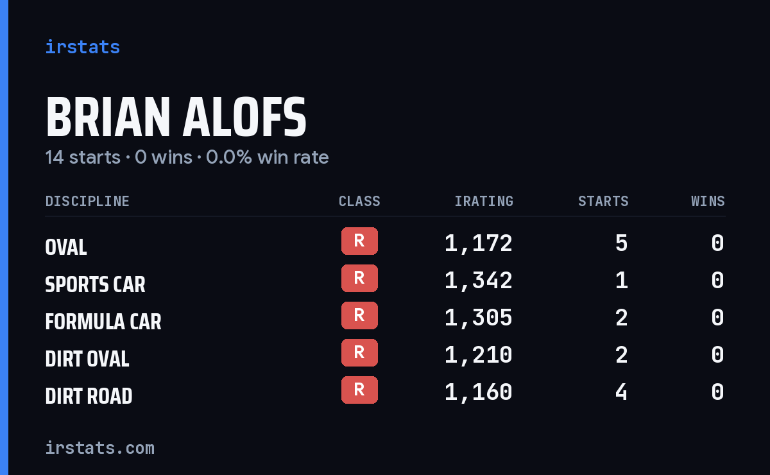
Task: Click the Formula Car R class badge
Action: (359, 315)
